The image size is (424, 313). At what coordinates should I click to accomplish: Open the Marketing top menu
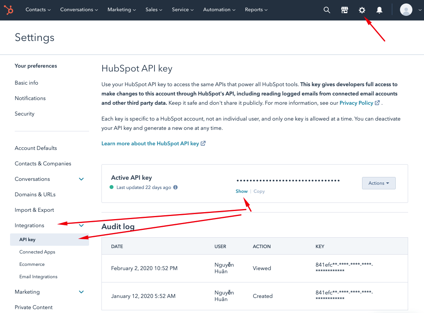coord(122,10)
